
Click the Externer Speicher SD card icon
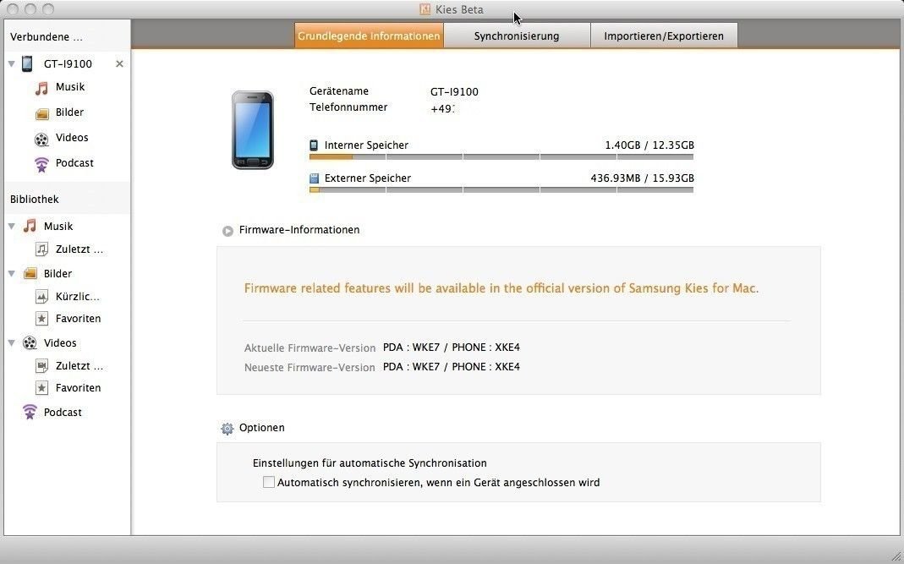(x=315, y=178)
